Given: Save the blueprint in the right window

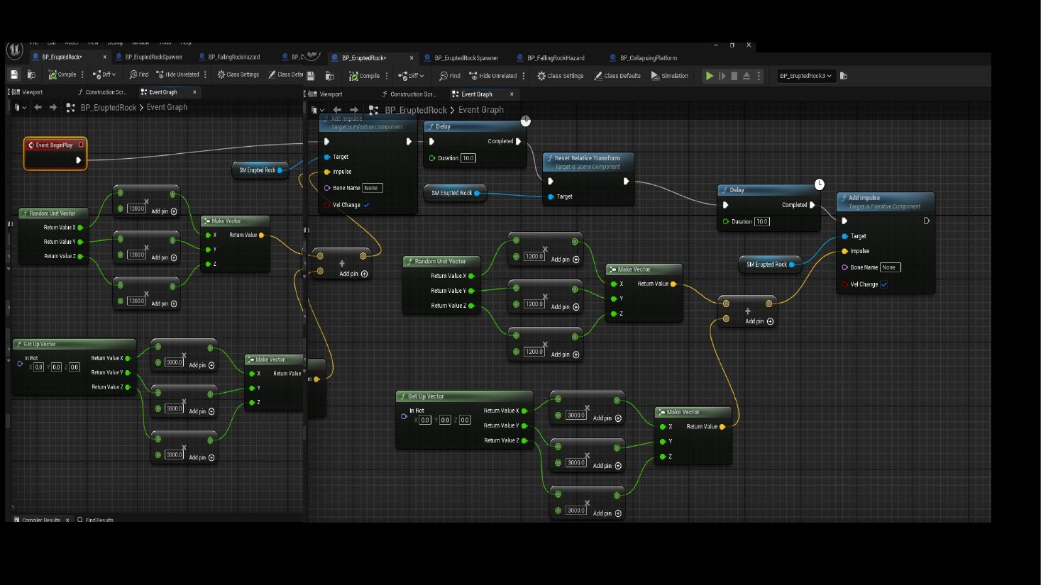Looking at the screenshot, I should coord(311,76).
